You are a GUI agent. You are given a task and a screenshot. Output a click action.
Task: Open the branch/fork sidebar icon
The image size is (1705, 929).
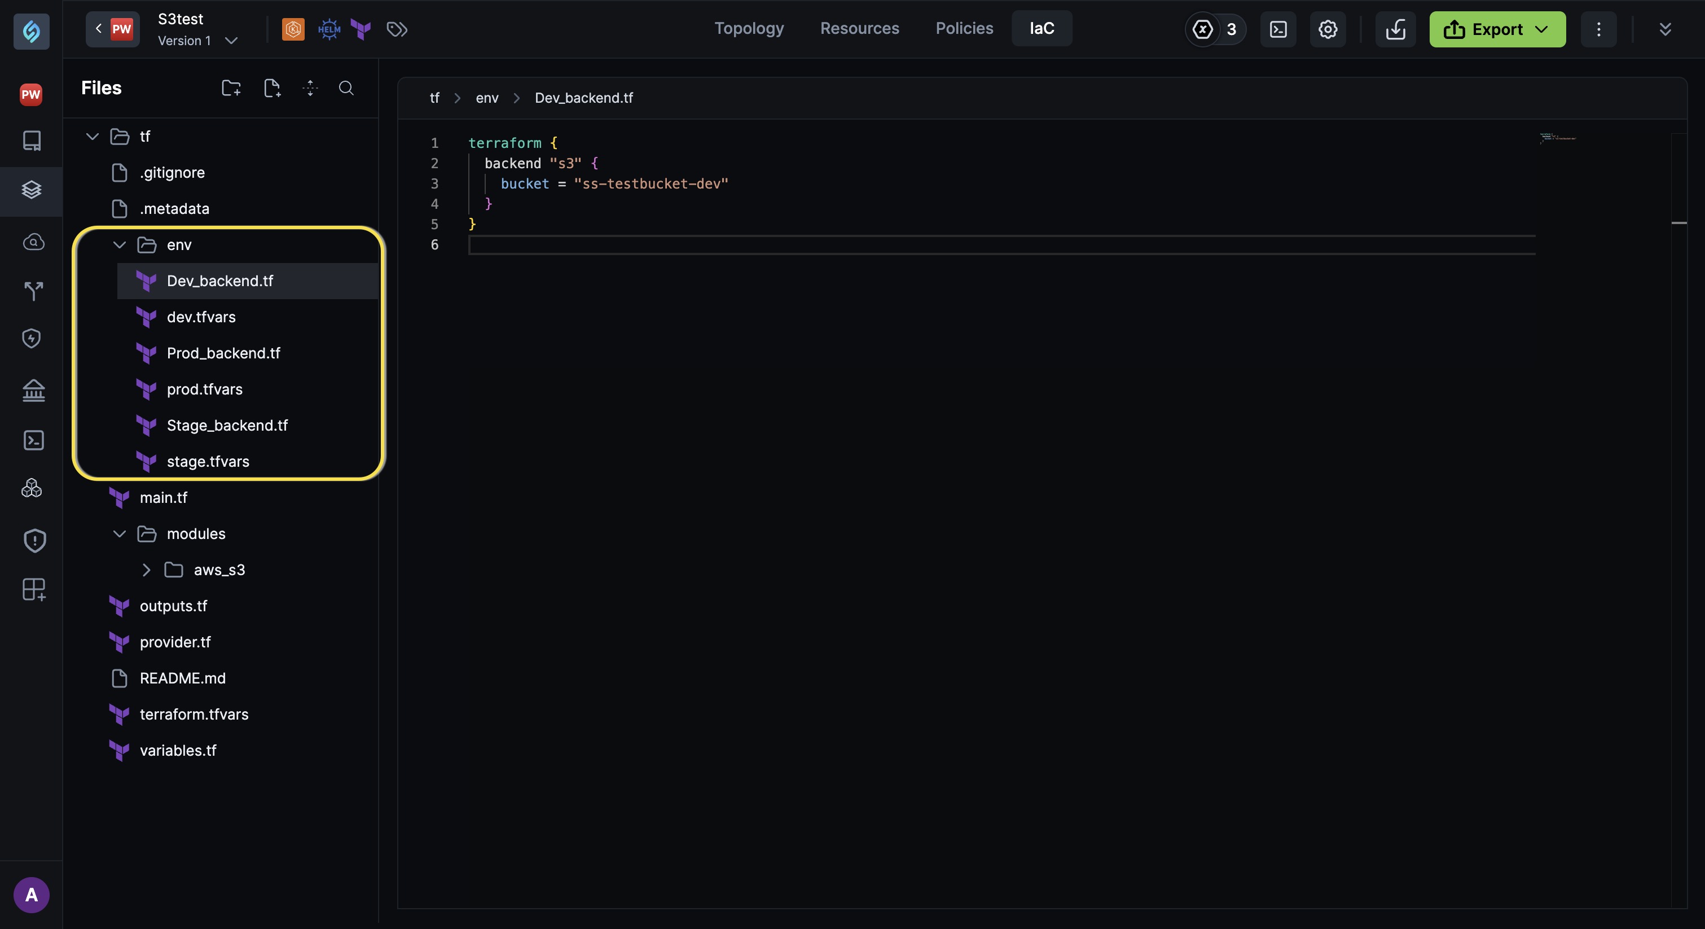[x=33, y=291]
